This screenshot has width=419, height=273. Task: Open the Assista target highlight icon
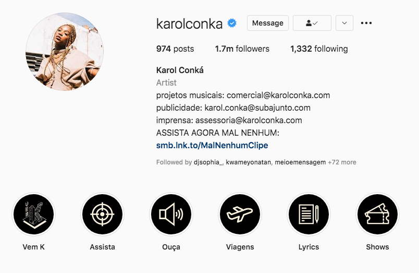click(x=102, y=215)
